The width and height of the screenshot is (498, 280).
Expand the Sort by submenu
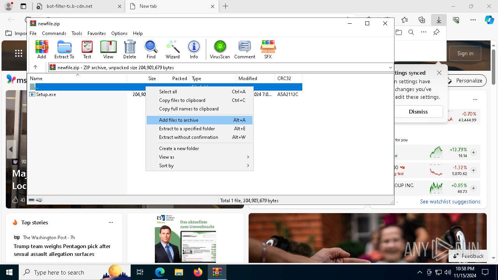point(200,166)
